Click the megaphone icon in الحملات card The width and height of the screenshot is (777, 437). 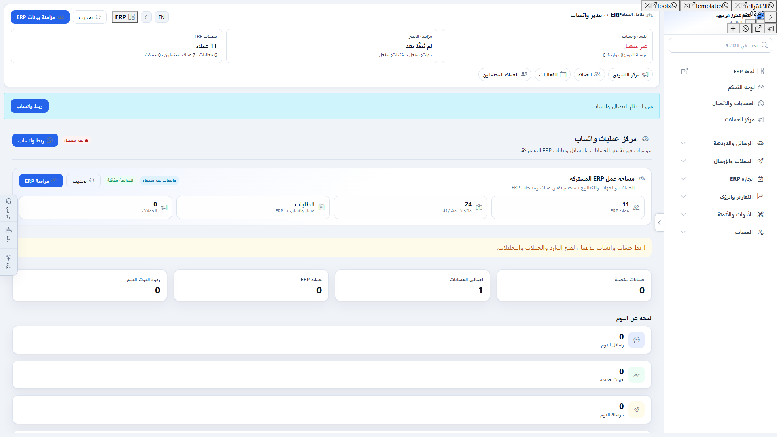click(x=164, y=207)
